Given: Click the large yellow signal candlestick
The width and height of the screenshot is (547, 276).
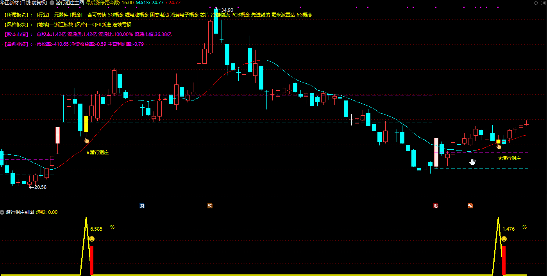Looking at the screenshot, I should coord(86,124).
